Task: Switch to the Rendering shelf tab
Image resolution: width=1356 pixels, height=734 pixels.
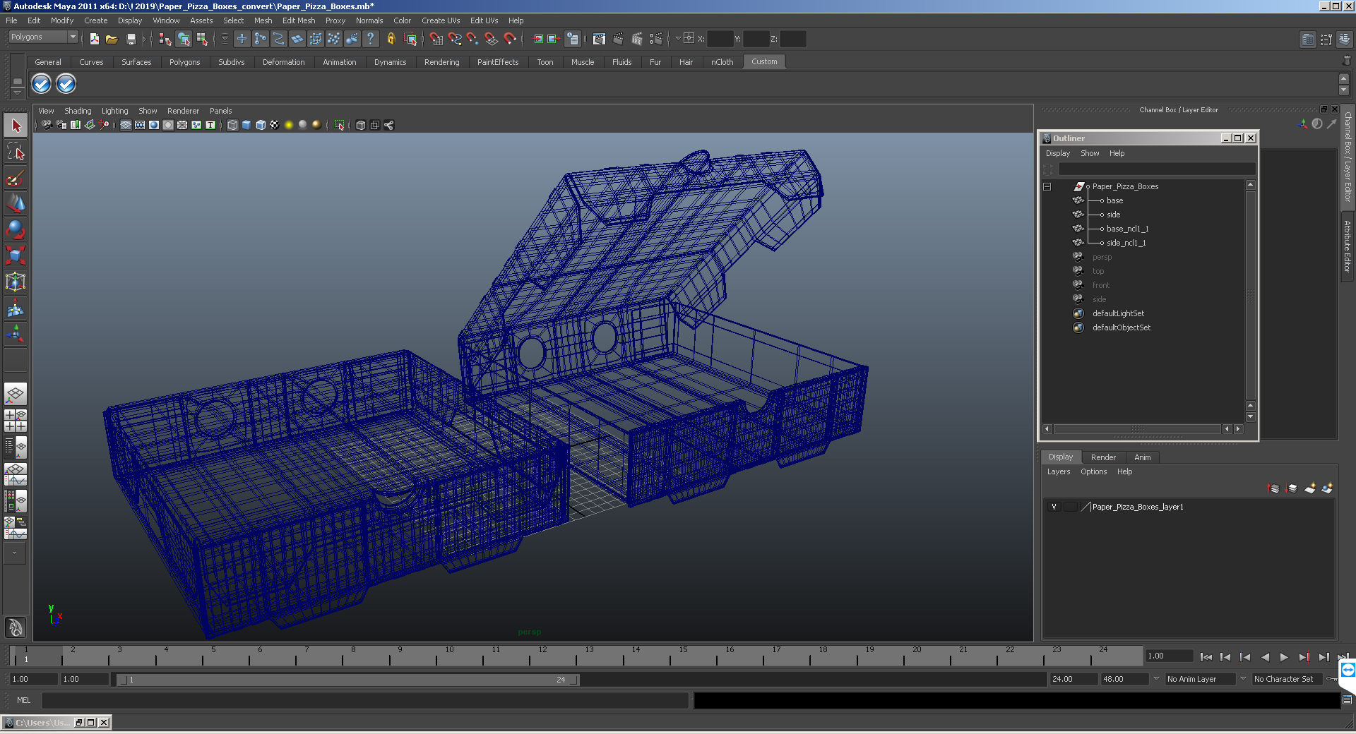Action: pos(441,62)
